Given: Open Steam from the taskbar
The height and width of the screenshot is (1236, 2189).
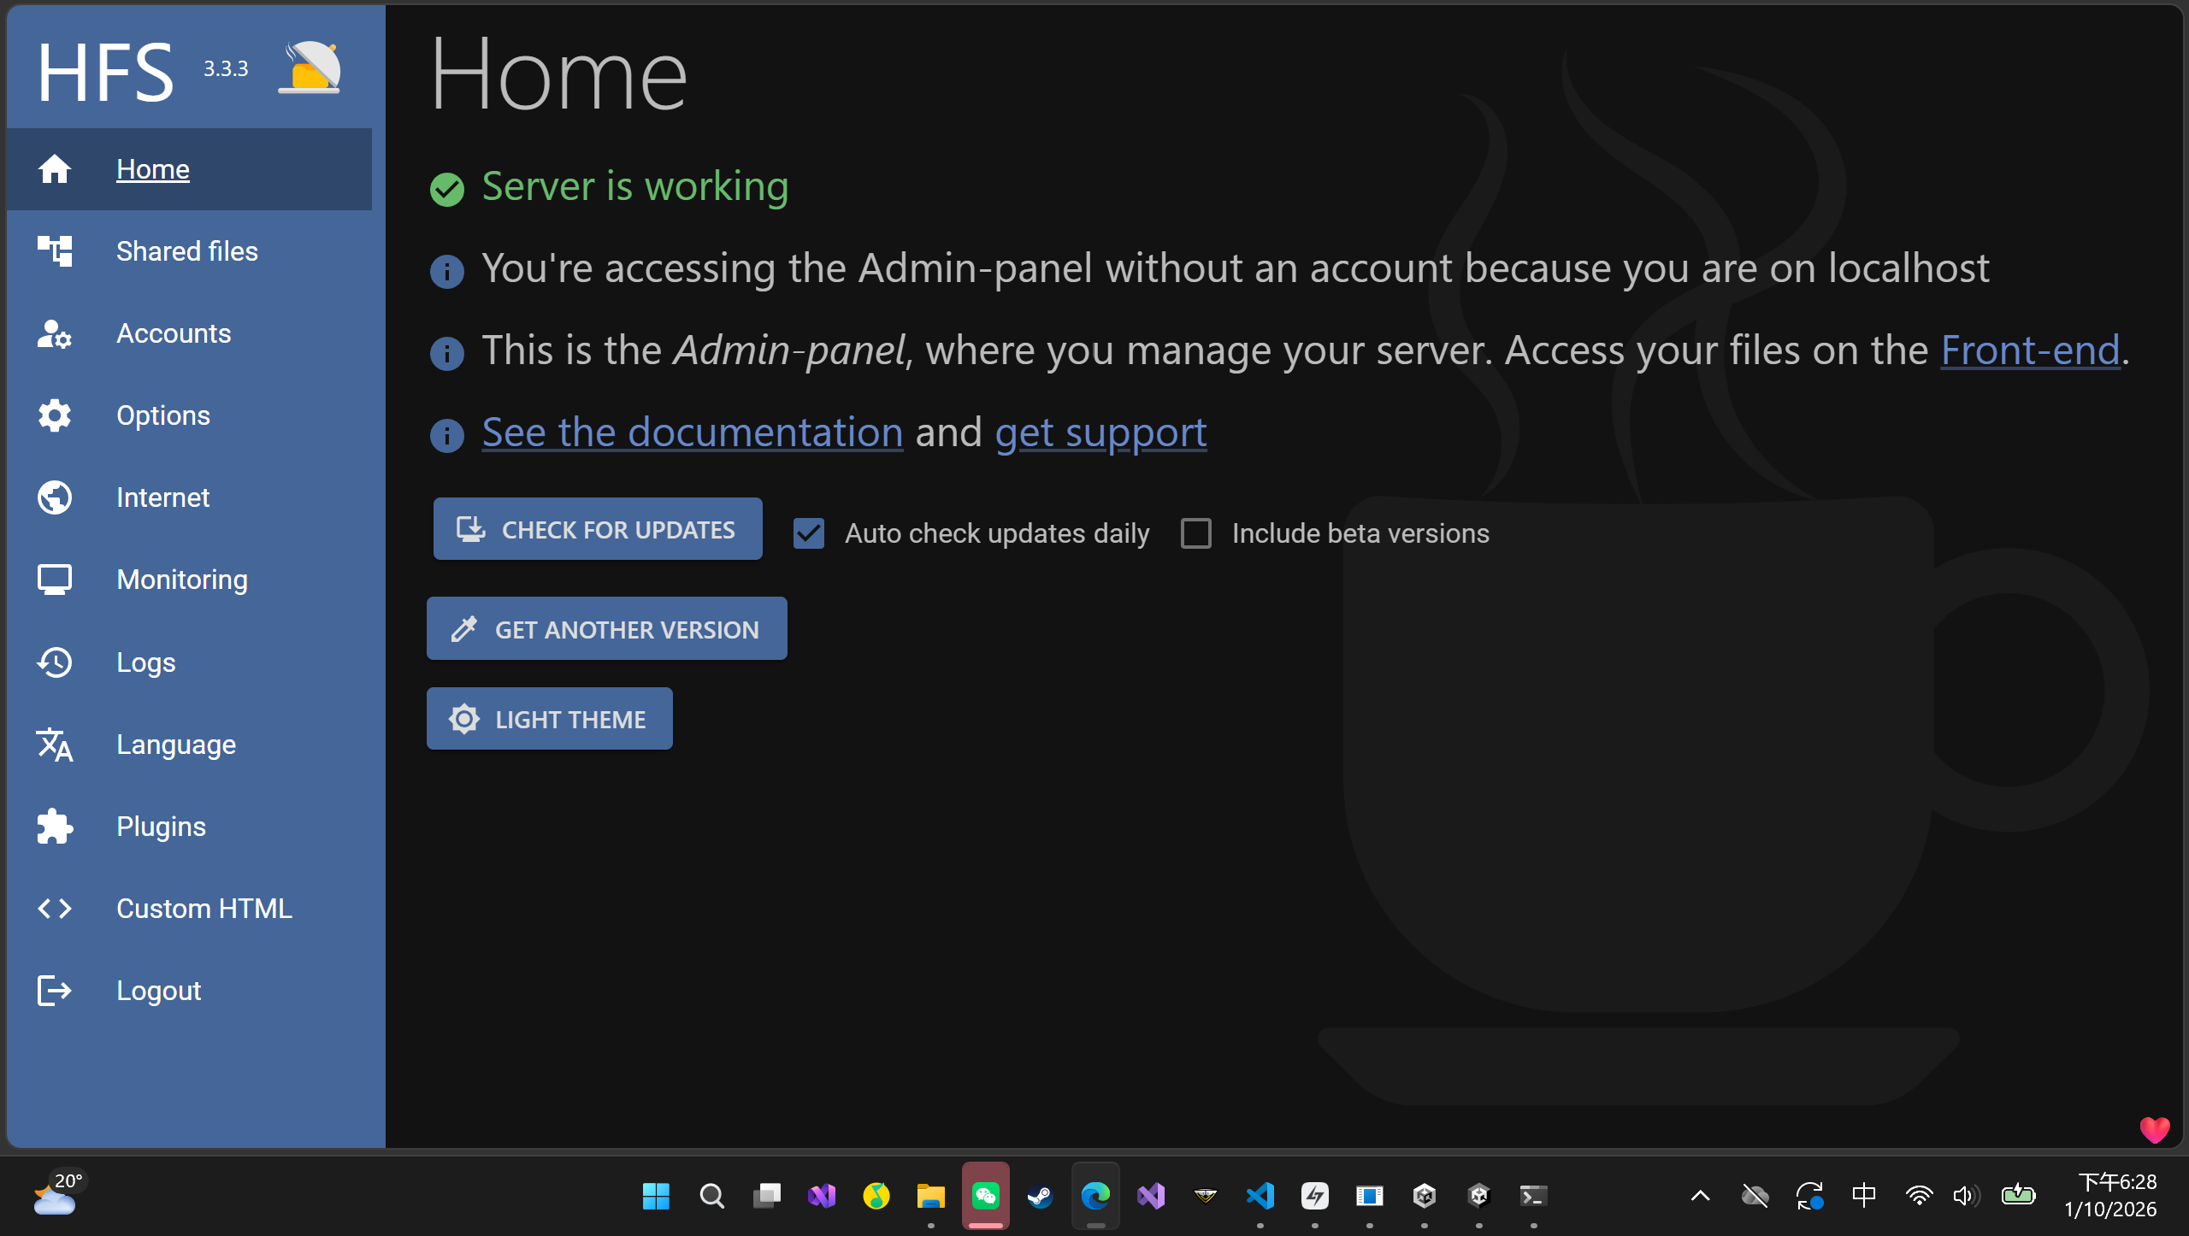Looking at the screenshot, I should point(1040,1196).
